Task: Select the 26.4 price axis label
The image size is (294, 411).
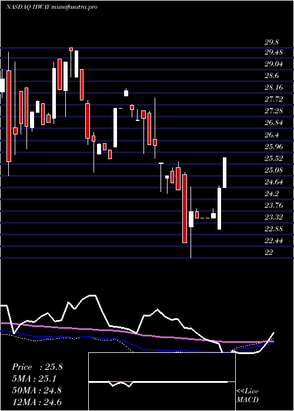Action: point(272,135)
